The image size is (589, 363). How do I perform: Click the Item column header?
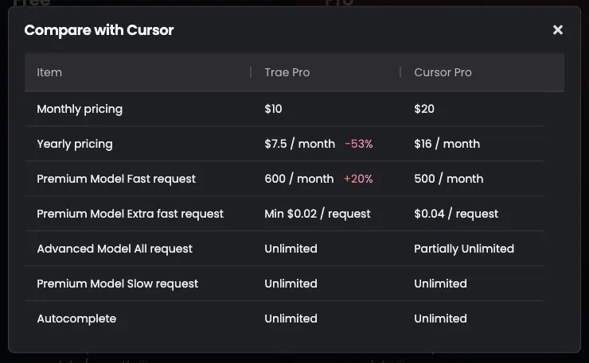(x=49, y=72)
